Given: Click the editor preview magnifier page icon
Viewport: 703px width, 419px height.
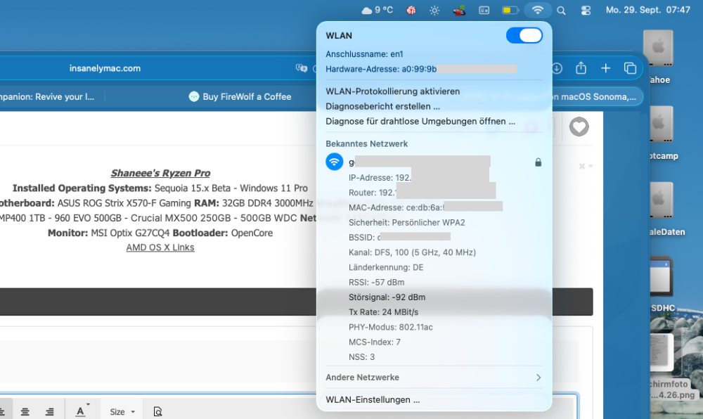Looking at the screenshot, I should (x=157, y=411).
